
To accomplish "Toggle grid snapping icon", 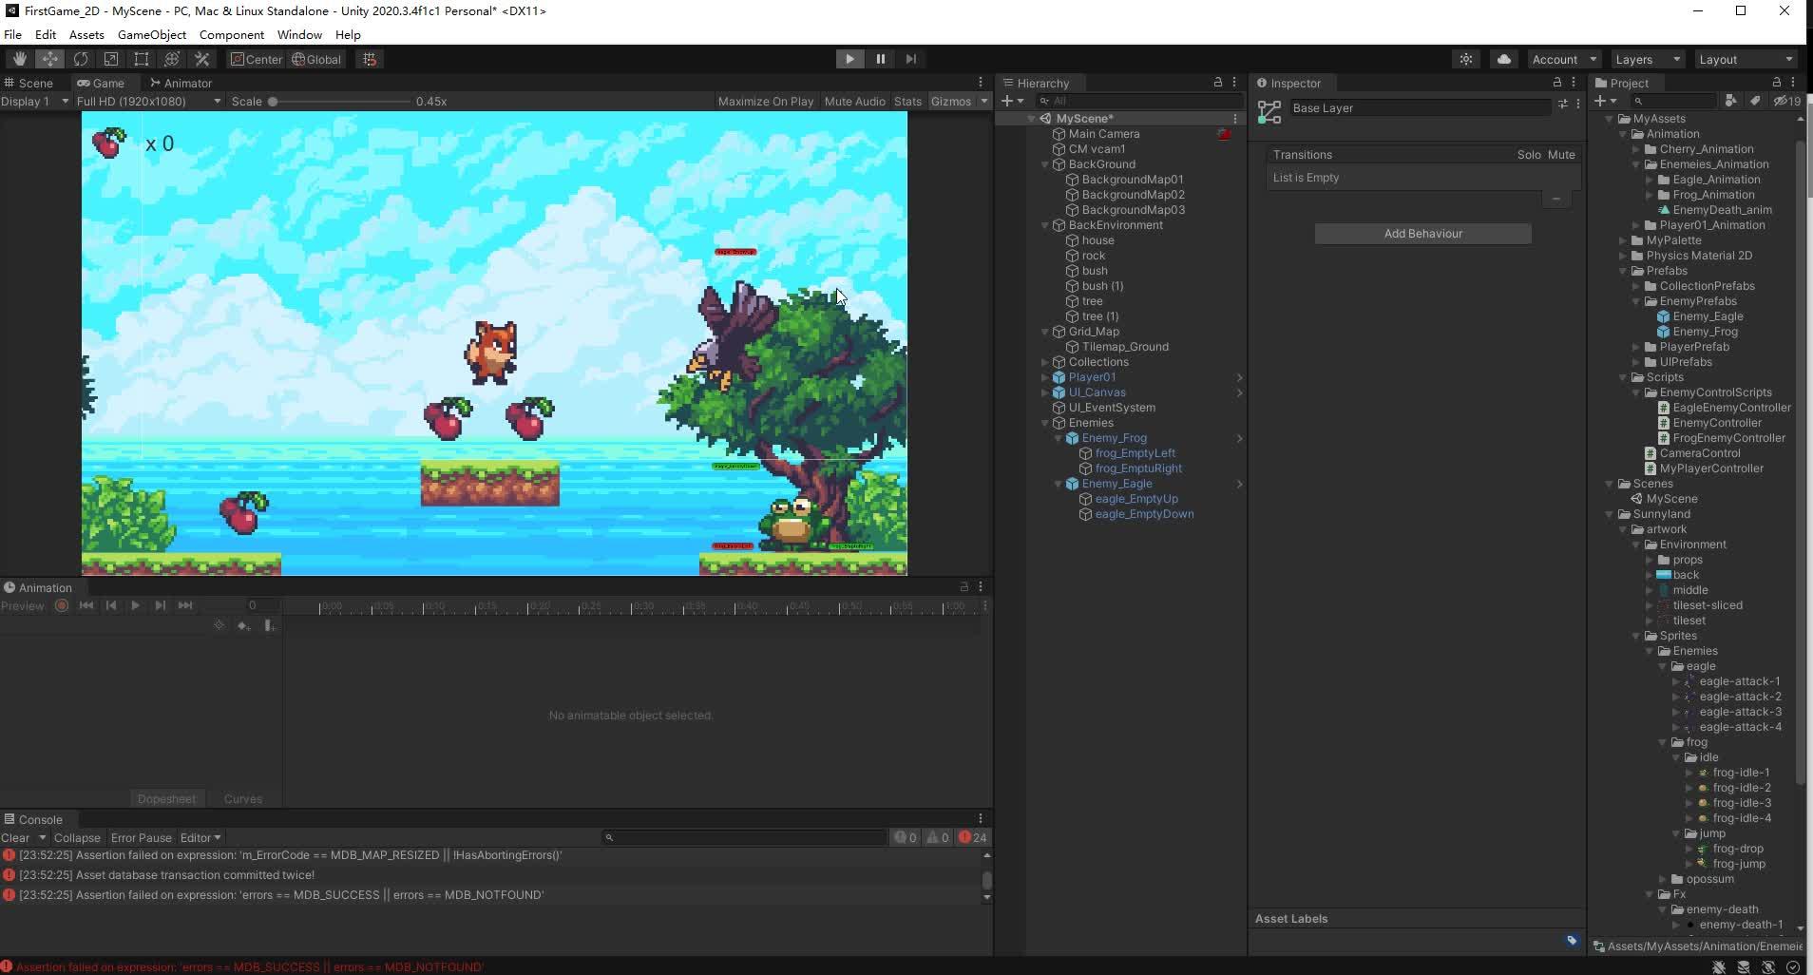I will coord(370,59).
